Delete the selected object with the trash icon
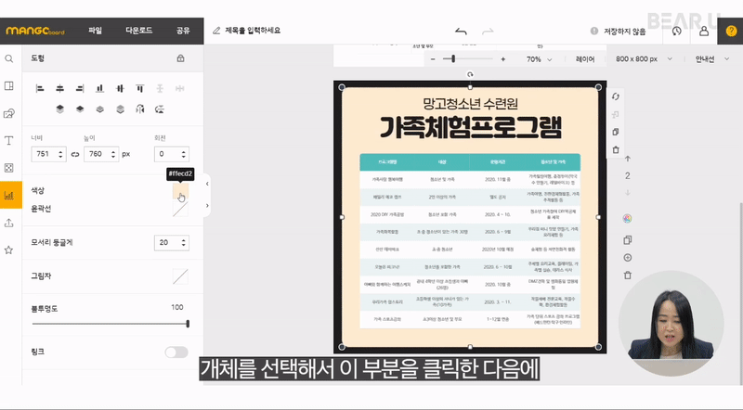 [x=616, y=149]
